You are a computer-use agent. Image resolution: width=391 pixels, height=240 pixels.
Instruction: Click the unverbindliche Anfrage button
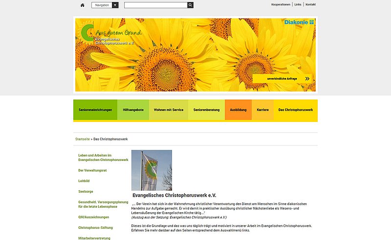coord(282,79)
